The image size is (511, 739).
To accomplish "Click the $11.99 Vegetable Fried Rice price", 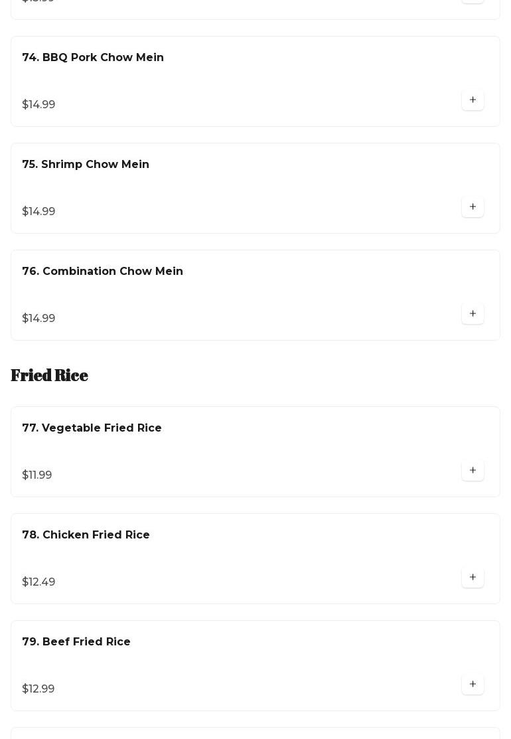I will coord(36,475).
